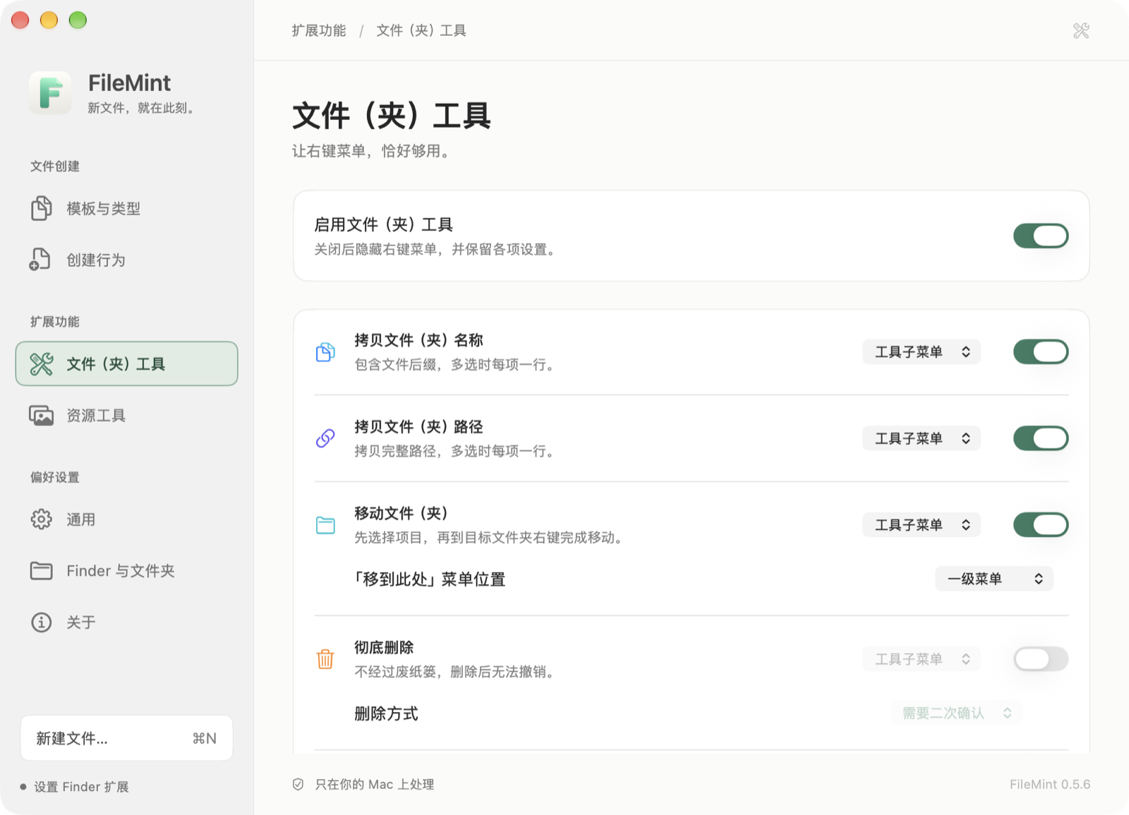This screenshot has height=815, width=1129.
Task: Click the green maximize window button
Action: click(78, 20)
